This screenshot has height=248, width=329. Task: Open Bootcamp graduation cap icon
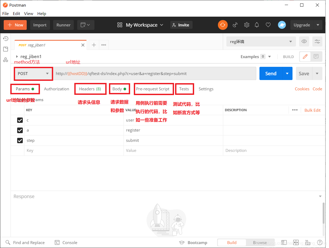182,242
